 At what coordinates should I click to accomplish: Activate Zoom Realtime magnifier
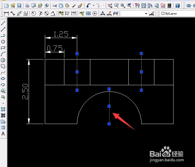[116, 6]
